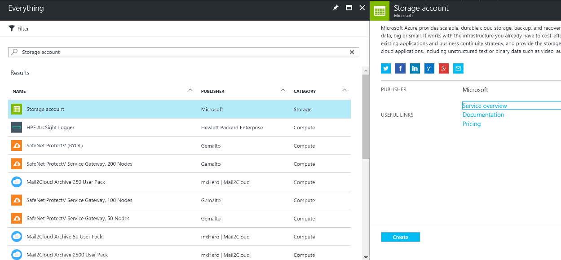The height and width of the screenshot is (260, 561).
Task: Click the Storage account search field
Action: [x=184, y=52]
